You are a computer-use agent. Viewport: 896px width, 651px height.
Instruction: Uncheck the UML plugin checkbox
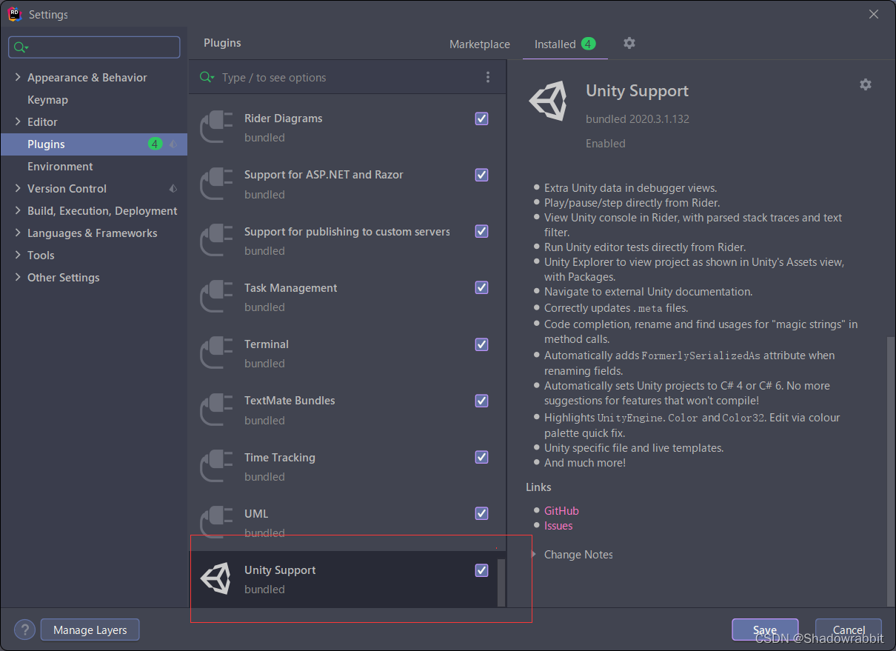click(482, 513)
